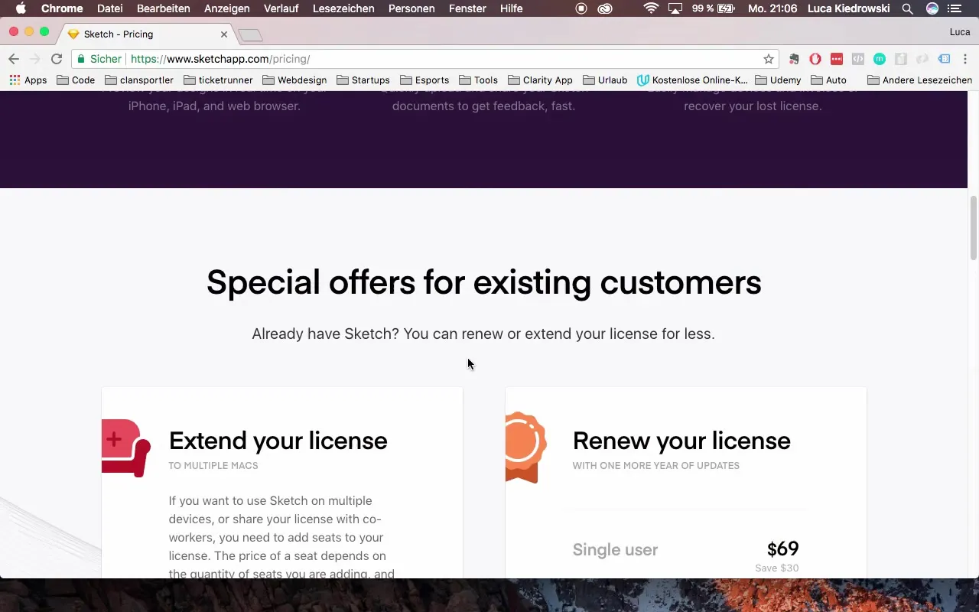Open the clansportler bookmarks folder
The height and width of the screenshot is (612, 979).
coord(139,80)
